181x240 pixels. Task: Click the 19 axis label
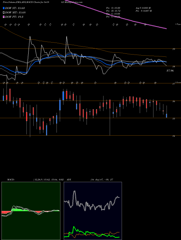point(173,49)
